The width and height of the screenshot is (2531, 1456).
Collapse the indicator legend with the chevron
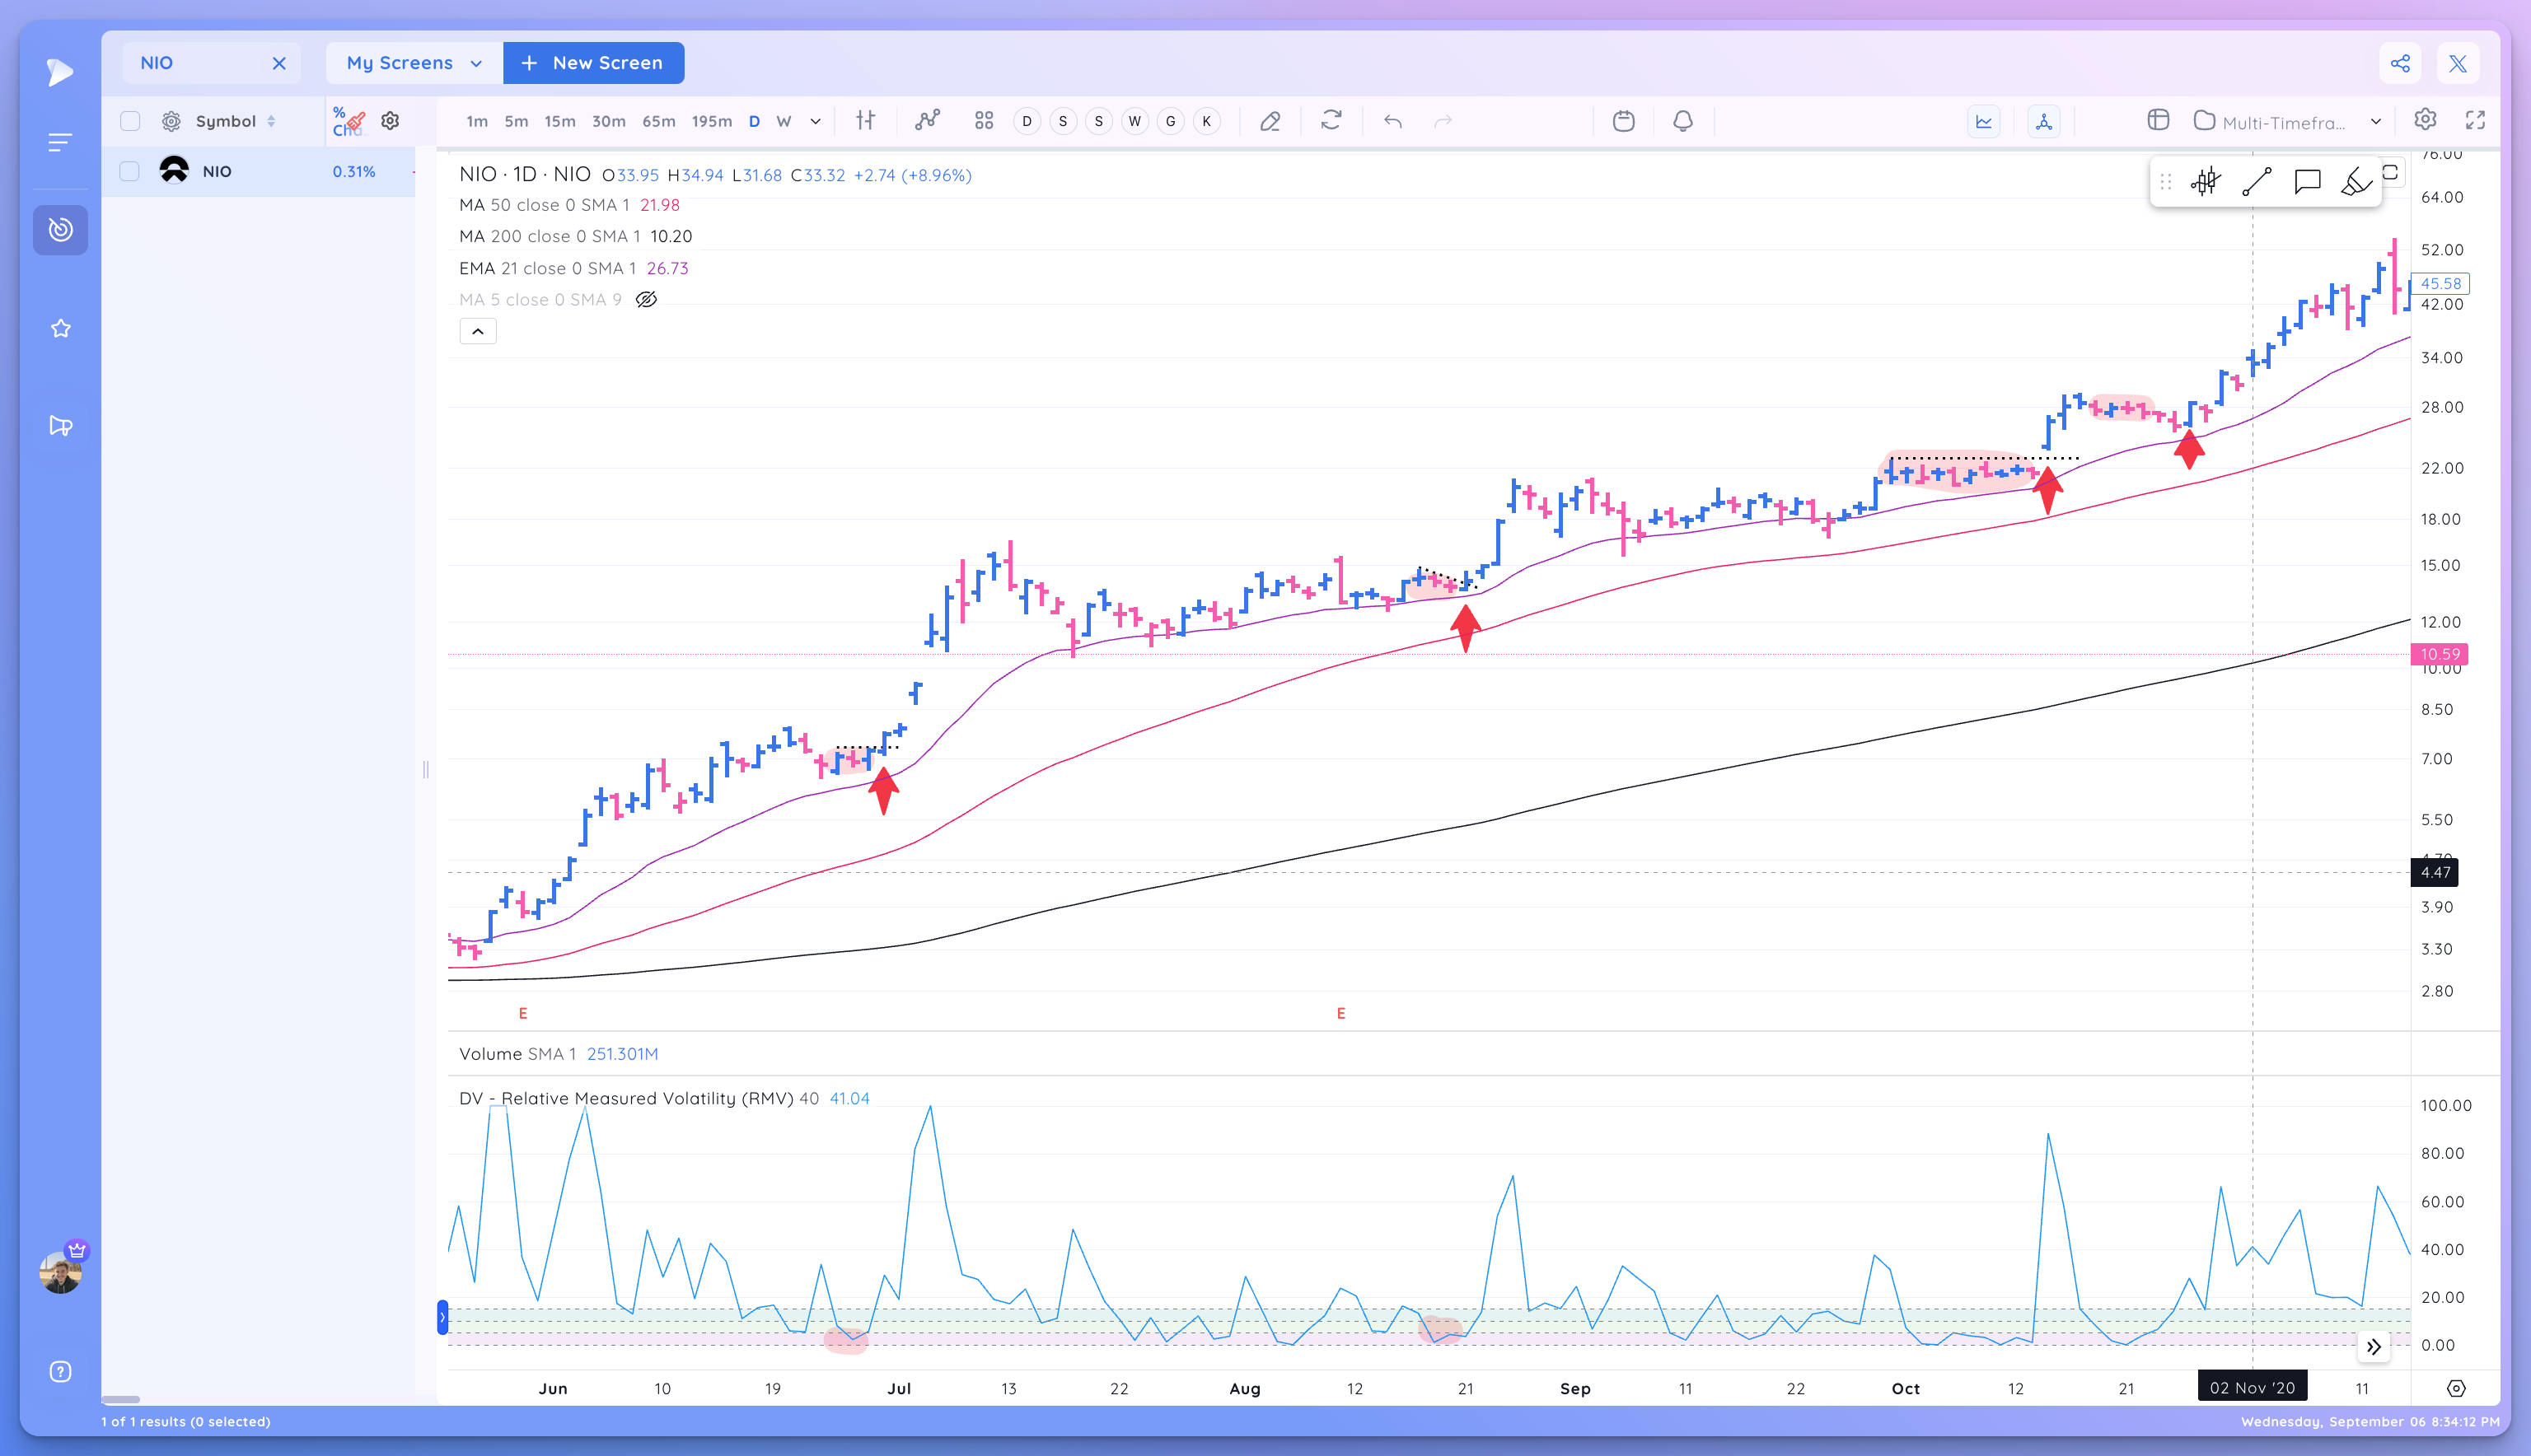[x=478, y=330]
